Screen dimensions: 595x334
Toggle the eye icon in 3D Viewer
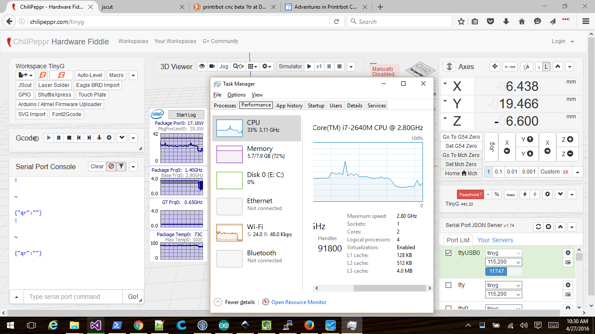click(x=202, y=67)
